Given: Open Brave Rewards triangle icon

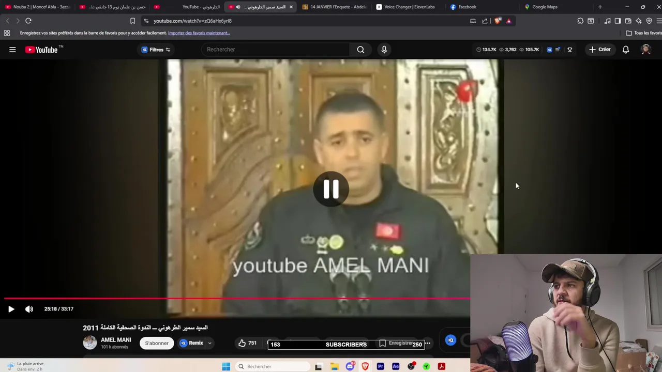Looking at the screenshot, I should click(508, 21).
